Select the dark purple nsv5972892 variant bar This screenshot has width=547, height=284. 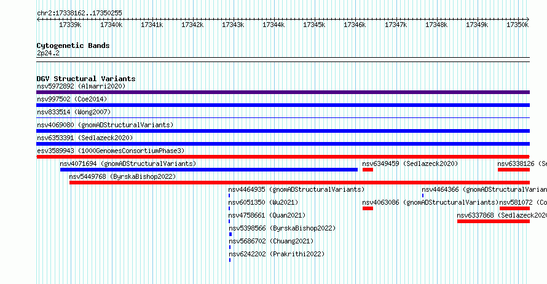[283, 92]
